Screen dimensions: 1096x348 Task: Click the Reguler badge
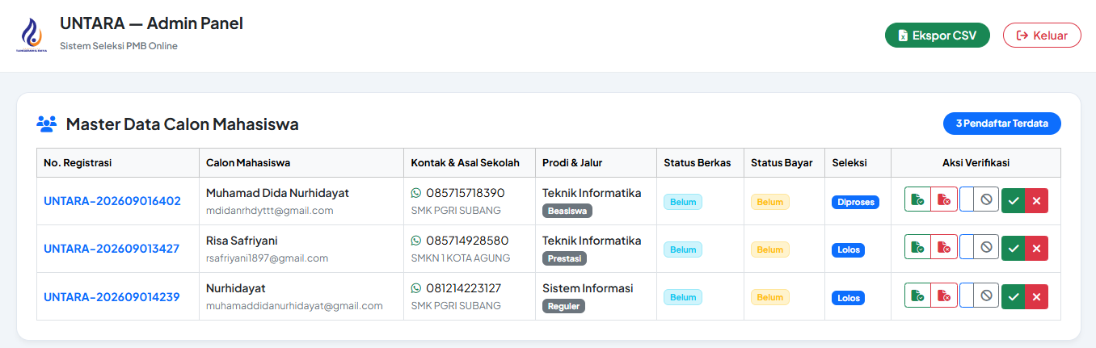click(x=563, y=306)
